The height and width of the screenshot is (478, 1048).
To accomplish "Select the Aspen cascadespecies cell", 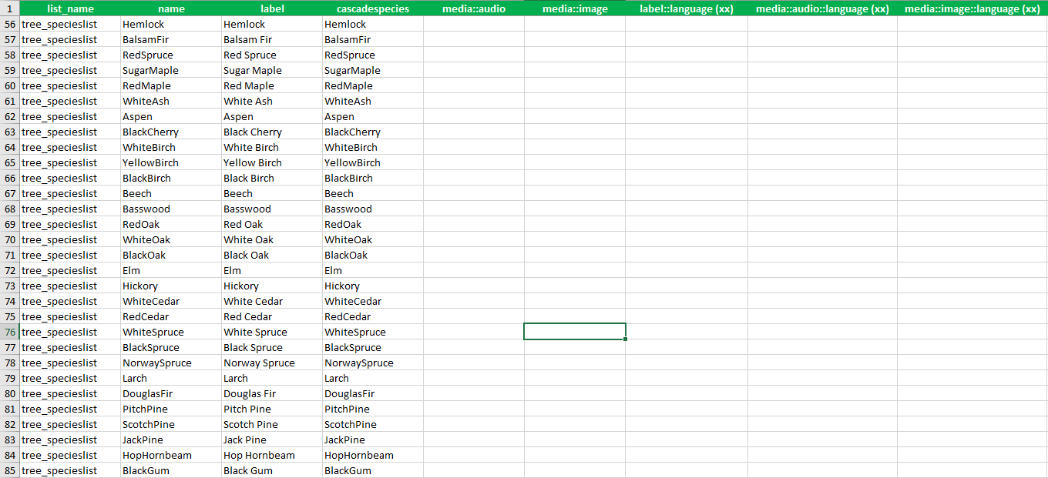I will point(373,116).
